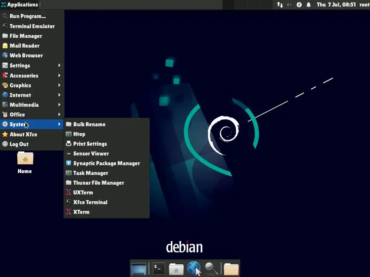Click the System submenu arrow
This screenshot has height=277, width=370.
click(x=59, y=124)
